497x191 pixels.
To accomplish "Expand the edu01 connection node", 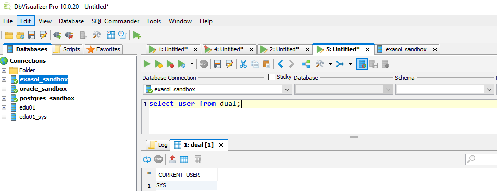I will tap(4, 107).
